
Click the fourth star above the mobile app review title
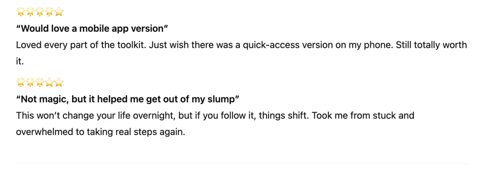(50, 12)
